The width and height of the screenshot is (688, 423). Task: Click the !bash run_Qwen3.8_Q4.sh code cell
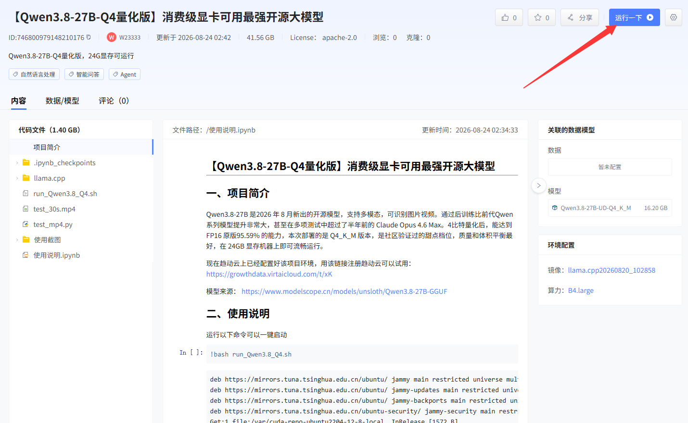click(x=362, y=354)
